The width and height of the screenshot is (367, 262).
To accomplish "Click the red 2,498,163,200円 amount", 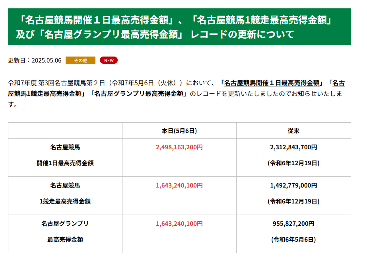I will (x=179, y=147).
